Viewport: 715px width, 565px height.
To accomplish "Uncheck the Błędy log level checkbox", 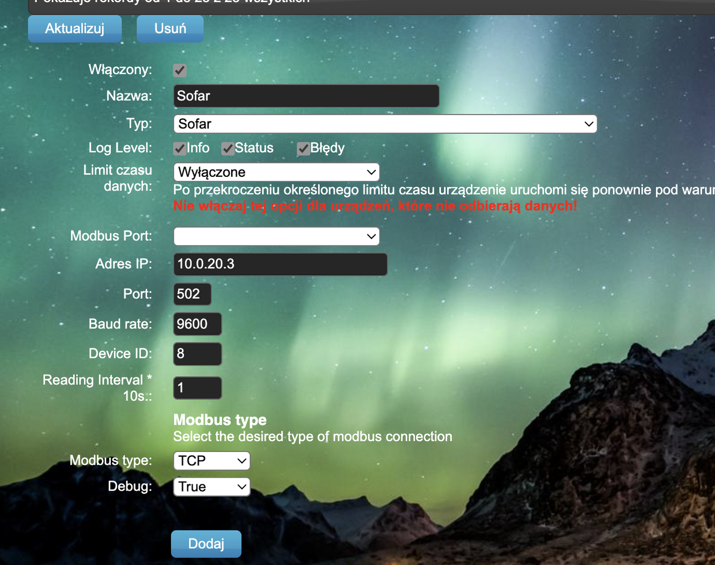I will [303, 149].
